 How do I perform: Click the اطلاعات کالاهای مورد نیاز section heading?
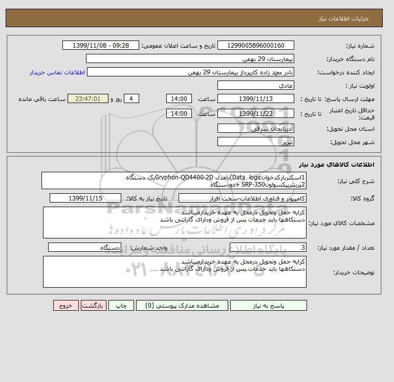coord(337,165)
